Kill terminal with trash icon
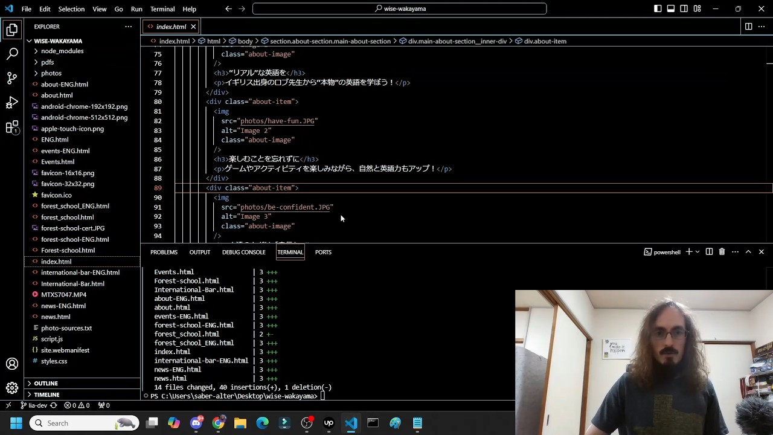The image size is (773, 435). [x=722, y=252]
